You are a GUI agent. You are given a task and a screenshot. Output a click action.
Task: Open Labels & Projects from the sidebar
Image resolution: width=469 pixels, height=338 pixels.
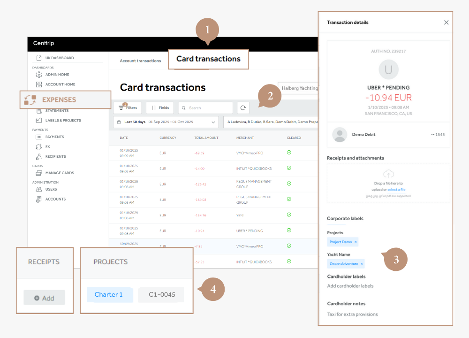point(63,121)
